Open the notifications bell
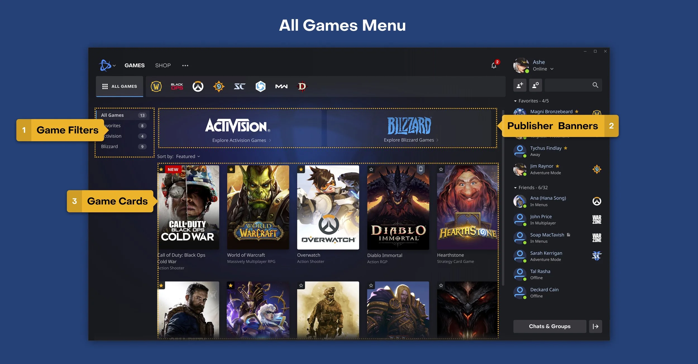 click(494, 66)
